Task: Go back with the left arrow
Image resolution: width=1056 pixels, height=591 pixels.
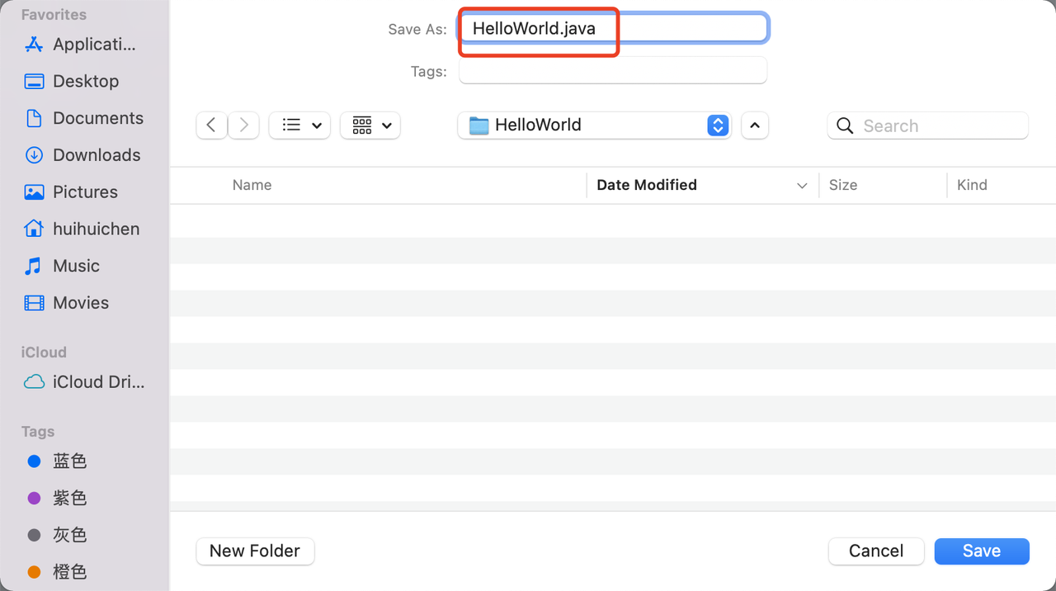Action: [x=212, y=125]
